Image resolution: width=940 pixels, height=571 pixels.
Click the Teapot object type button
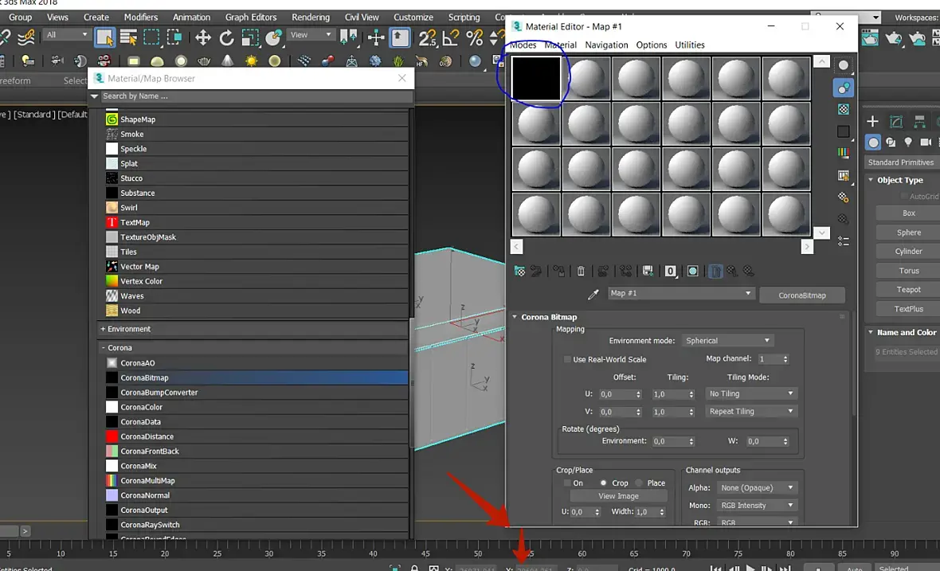pos(908,290)
